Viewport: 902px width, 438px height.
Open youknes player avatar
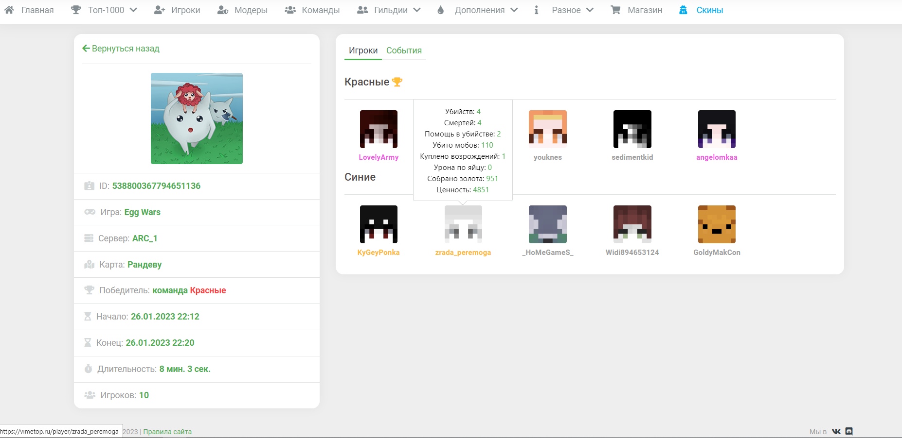click(x=547, y=129)
